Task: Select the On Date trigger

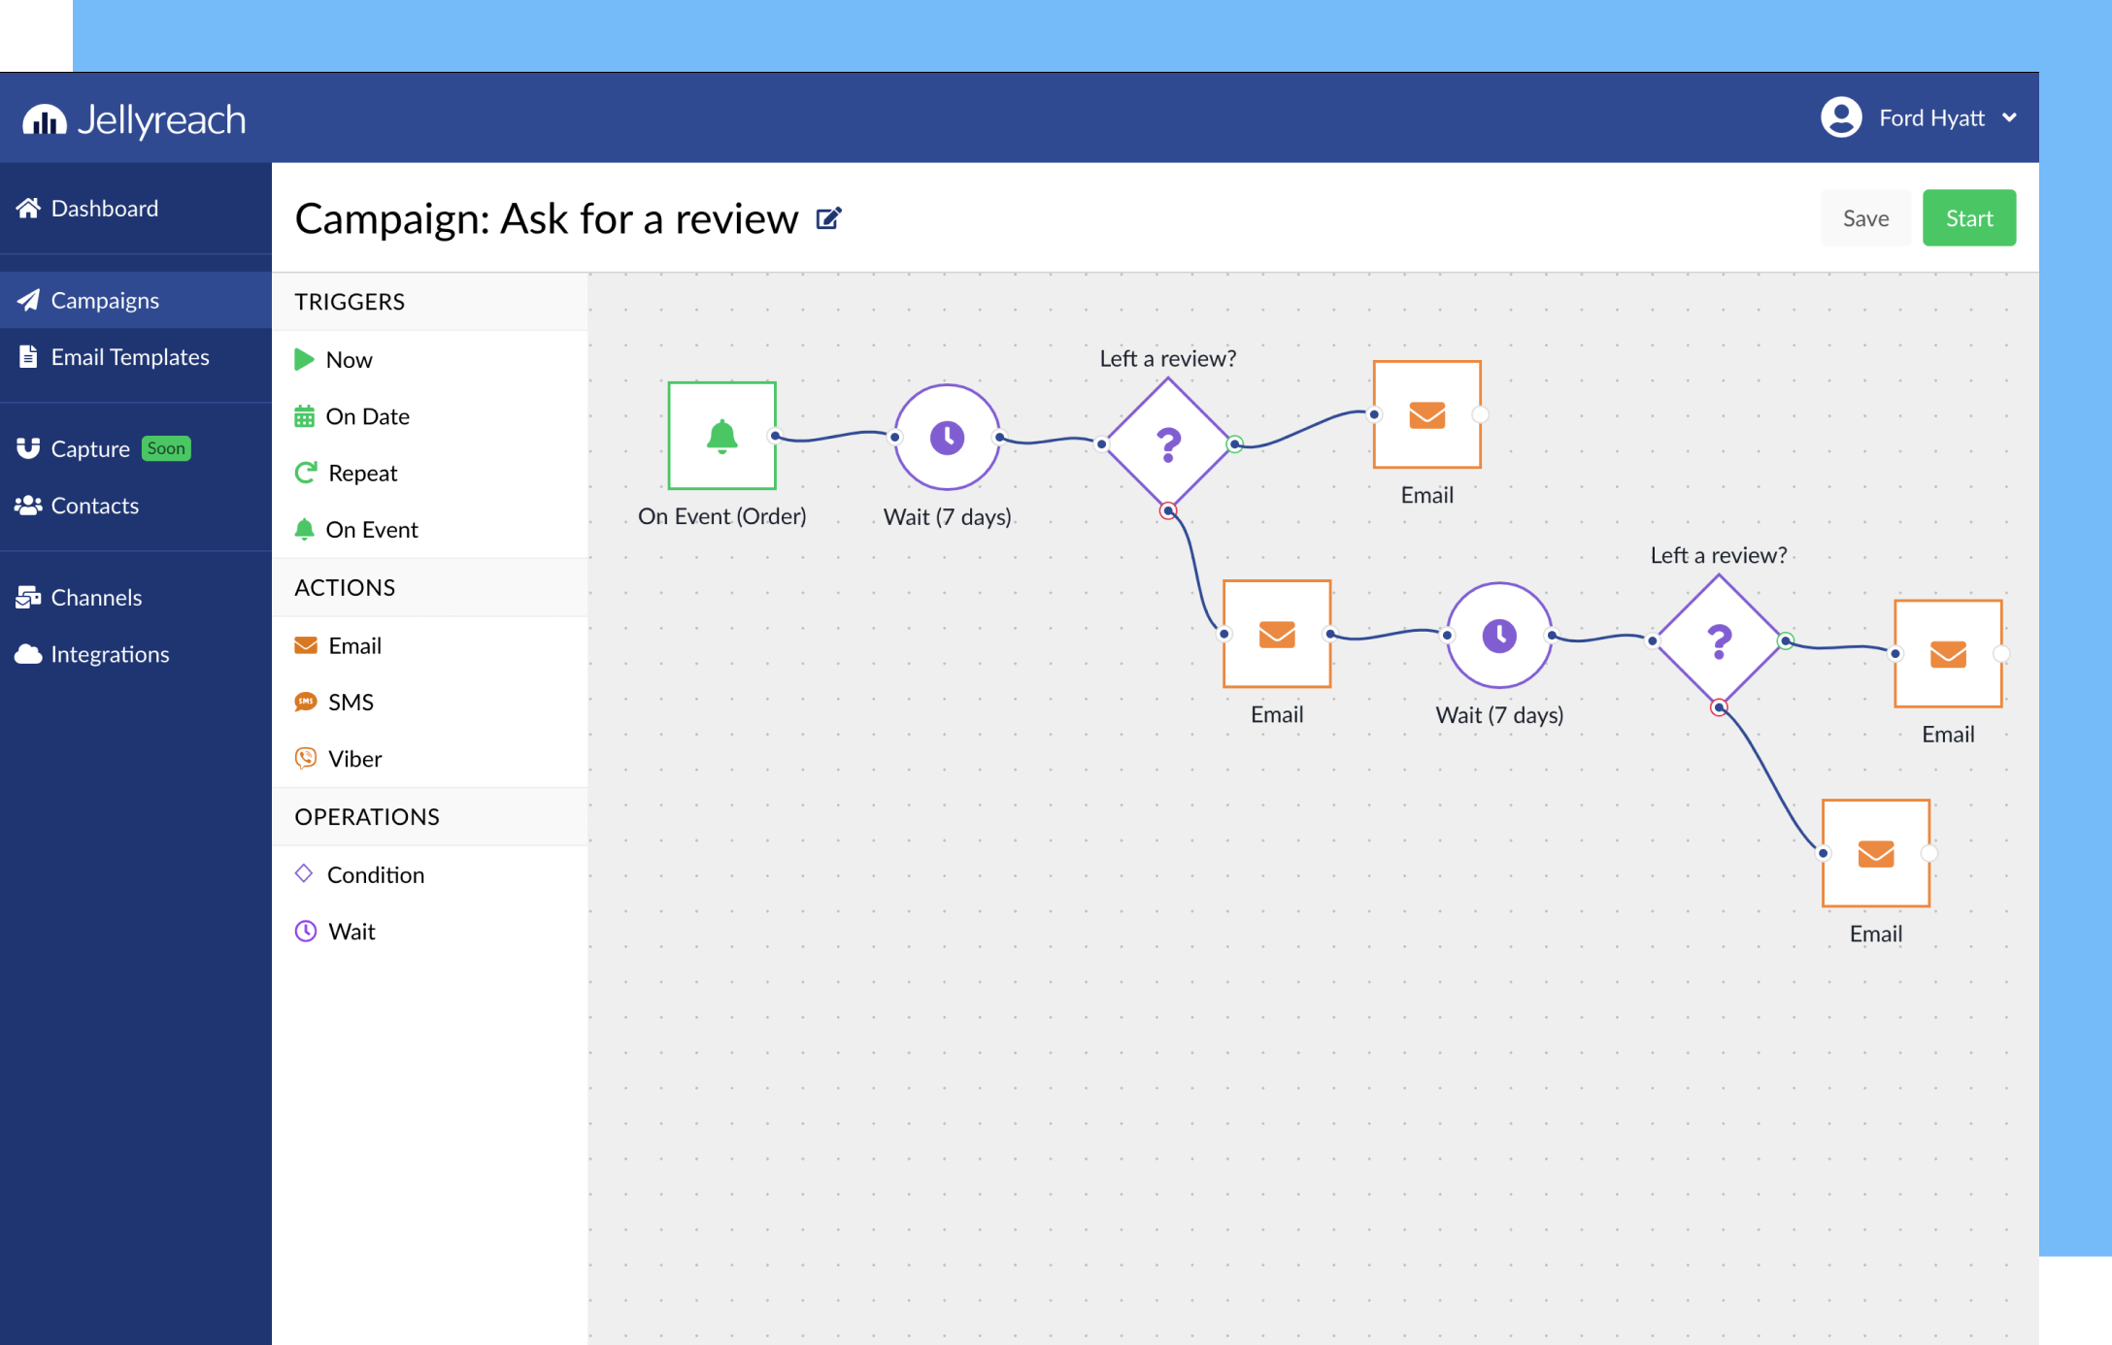Action: tap(430, 416)
